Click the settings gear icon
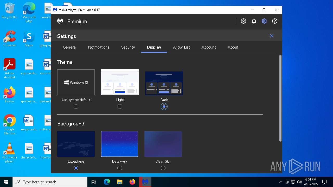This screenshot has width=333, height=187. pos(264,21)
